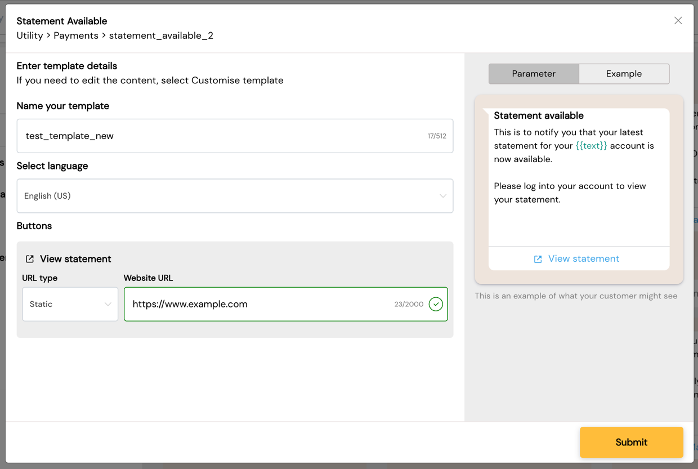This screenshot has height=469, width=698.
Task: Click the Enter template details heading
Action: pyautogui.click(x=67, y=66)
